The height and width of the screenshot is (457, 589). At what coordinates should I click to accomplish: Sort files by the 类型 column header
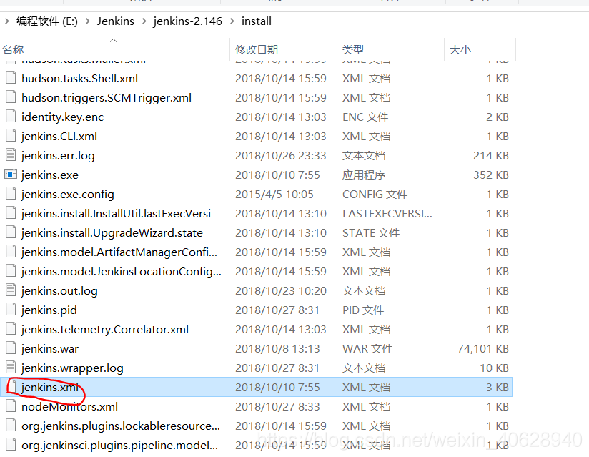point(353,49)
